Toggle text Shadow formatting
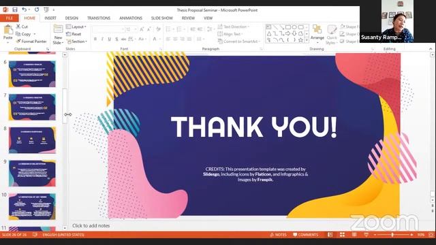 [116, 39]
